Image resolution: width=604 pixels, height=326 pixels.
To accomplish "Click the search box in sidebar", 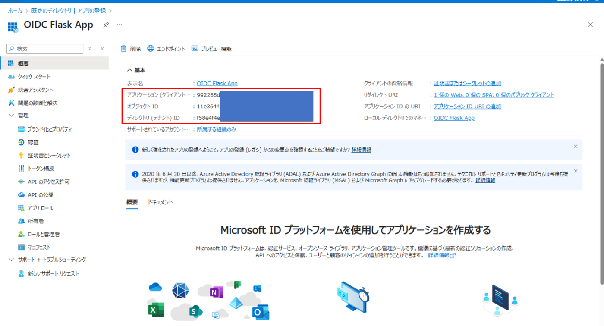I will coord(45,49).
